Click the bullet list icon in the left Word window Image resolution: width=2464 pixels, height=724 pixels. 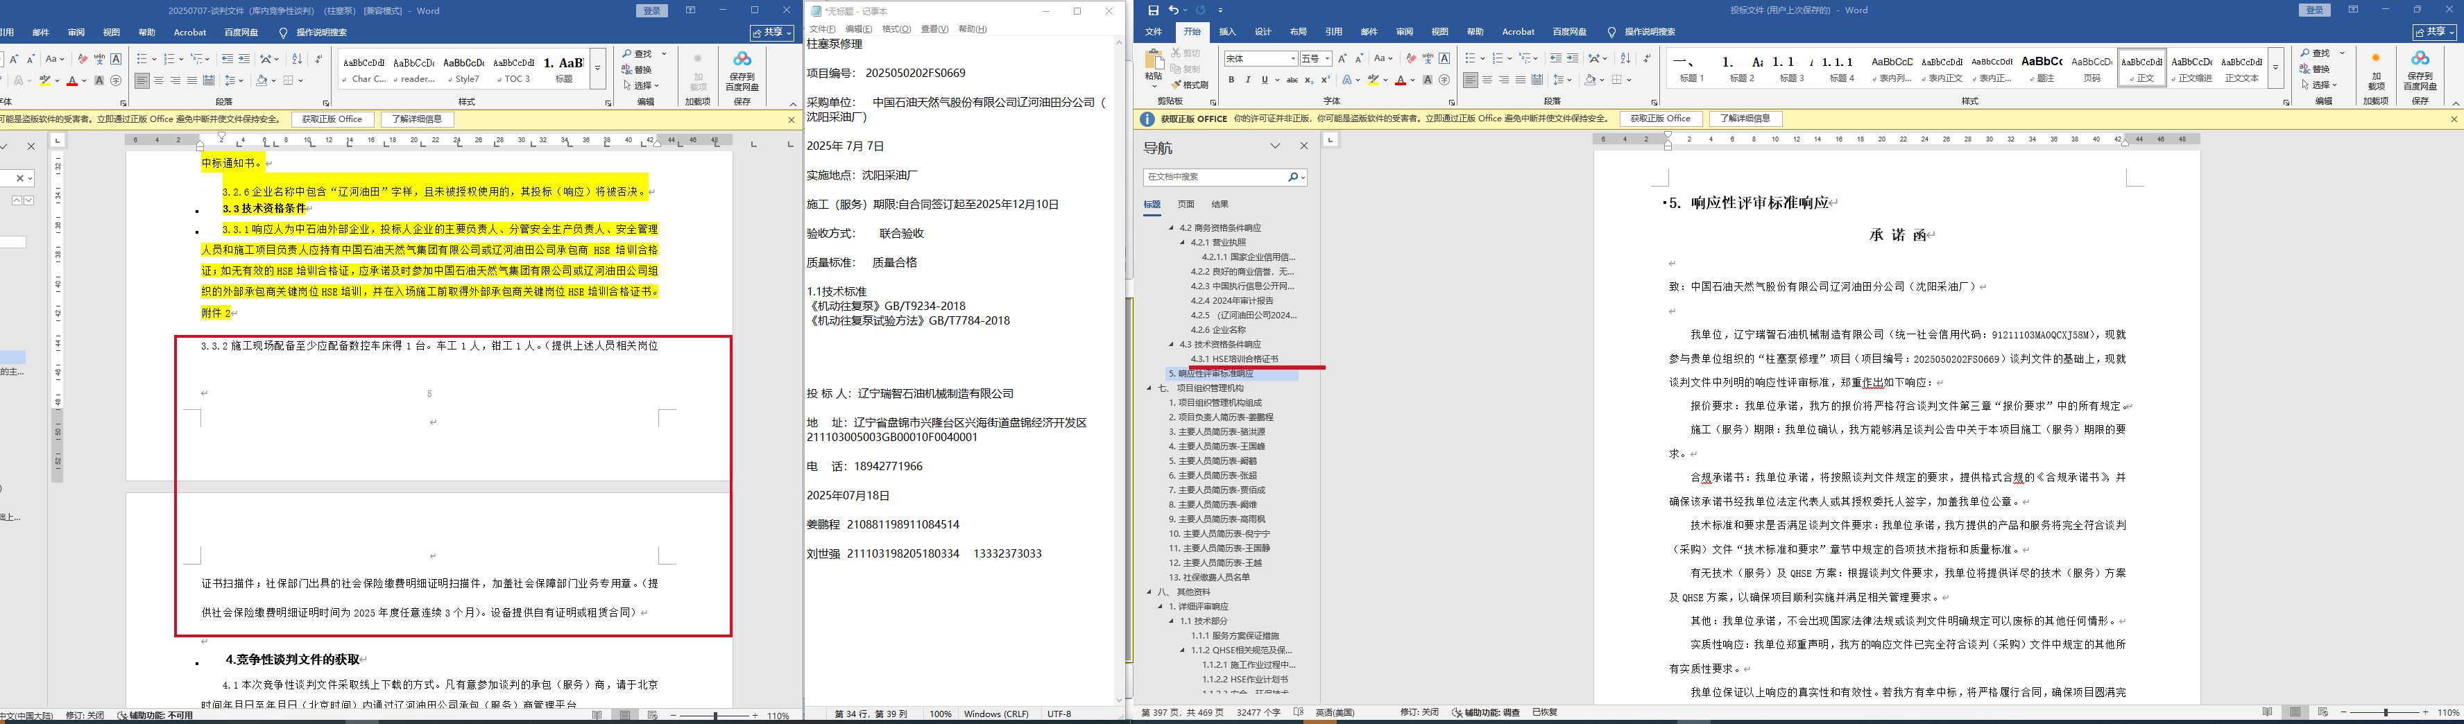142,60
